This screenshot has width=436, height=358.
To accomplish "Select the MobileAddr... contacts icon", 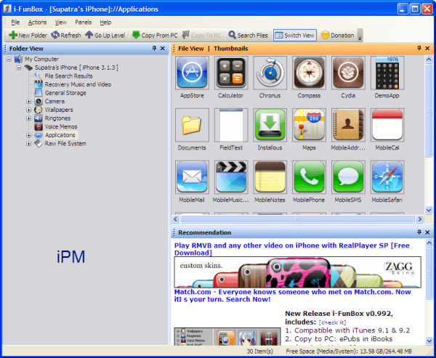I will click(x=348, y=125).
